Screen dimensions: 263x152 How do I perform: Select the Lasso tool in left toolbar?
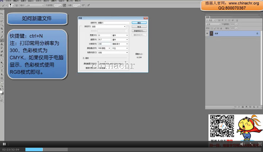pyautogui.click(x=2, y=21)
